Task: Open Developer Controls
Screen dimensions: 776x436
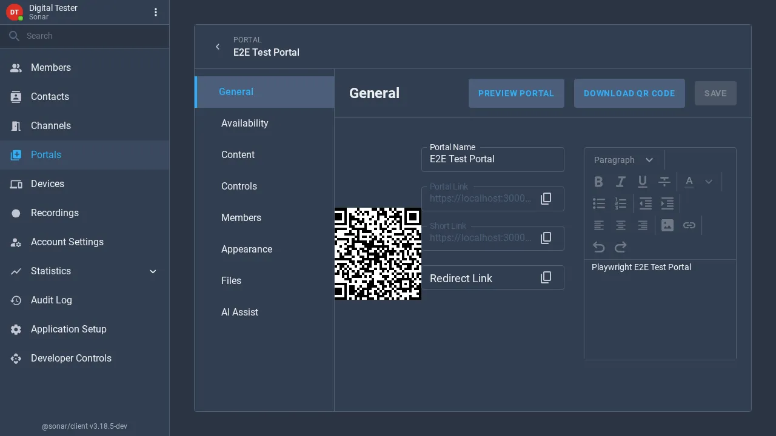Action: (85, 358)
